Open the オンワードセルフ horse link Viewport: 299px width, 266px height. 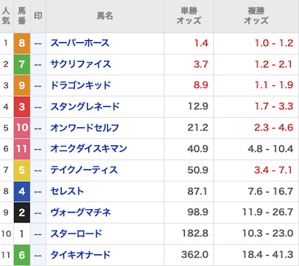(85, 128)
